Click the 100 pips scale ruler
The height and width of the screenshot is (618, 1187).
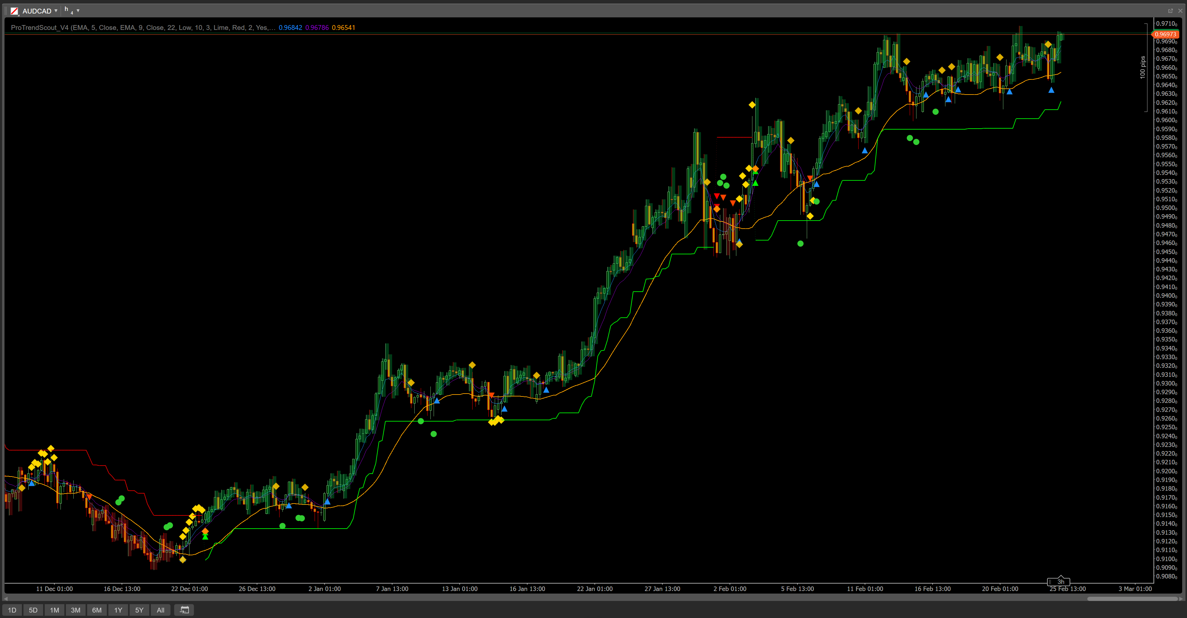[1143, 67]
